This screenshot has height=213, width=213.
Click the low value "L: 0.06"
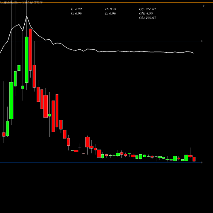click(x=110, y=13)
